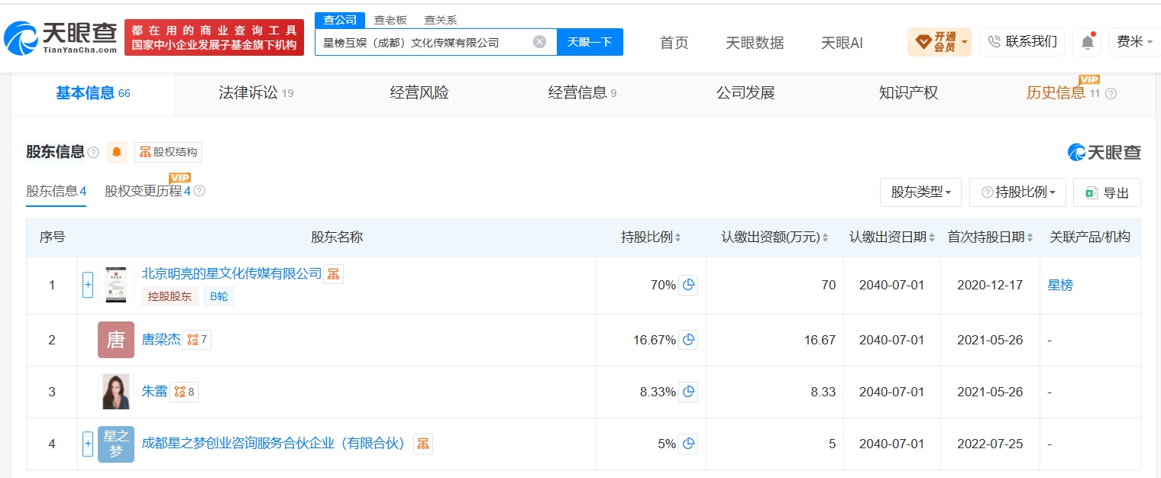Expand the row for 成都星之梦创业咨询服务合伙企业
Viewport: 1161px width, 478px height.
tap(88, 444)
